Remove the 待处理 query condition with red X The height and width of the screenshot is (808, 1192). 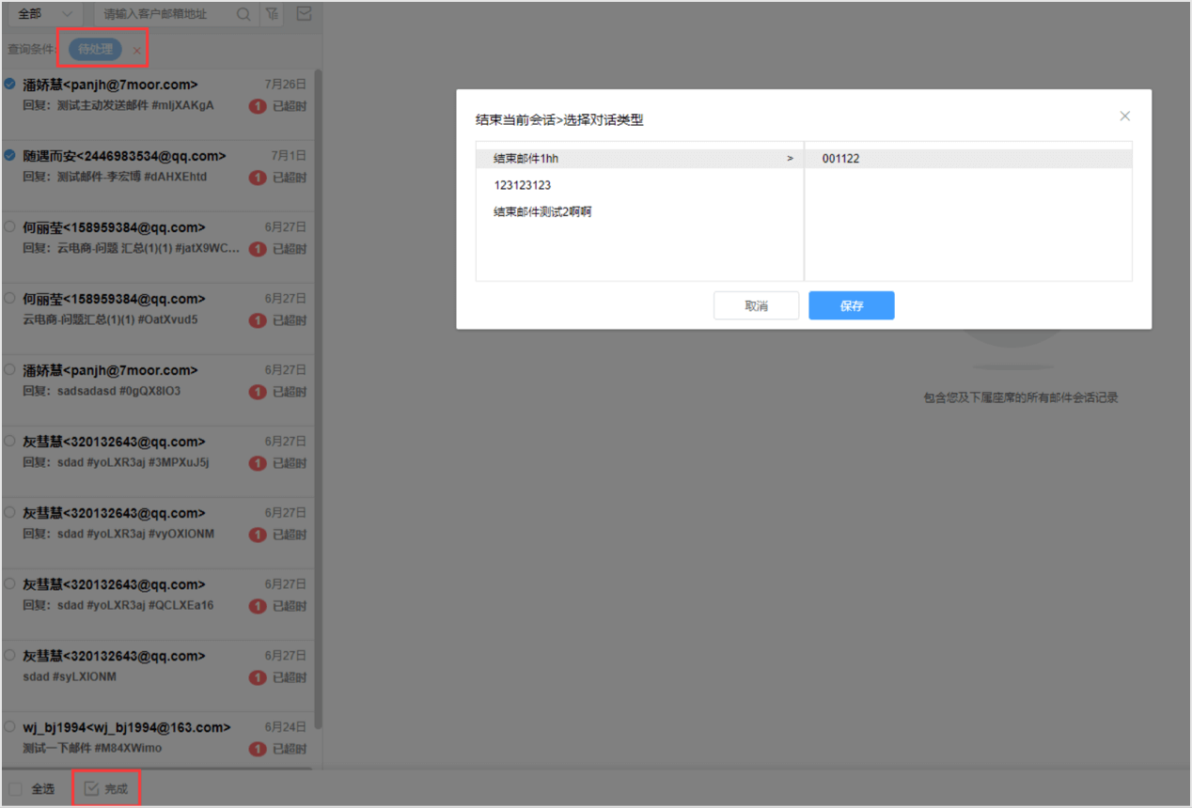tap(137, 50)
